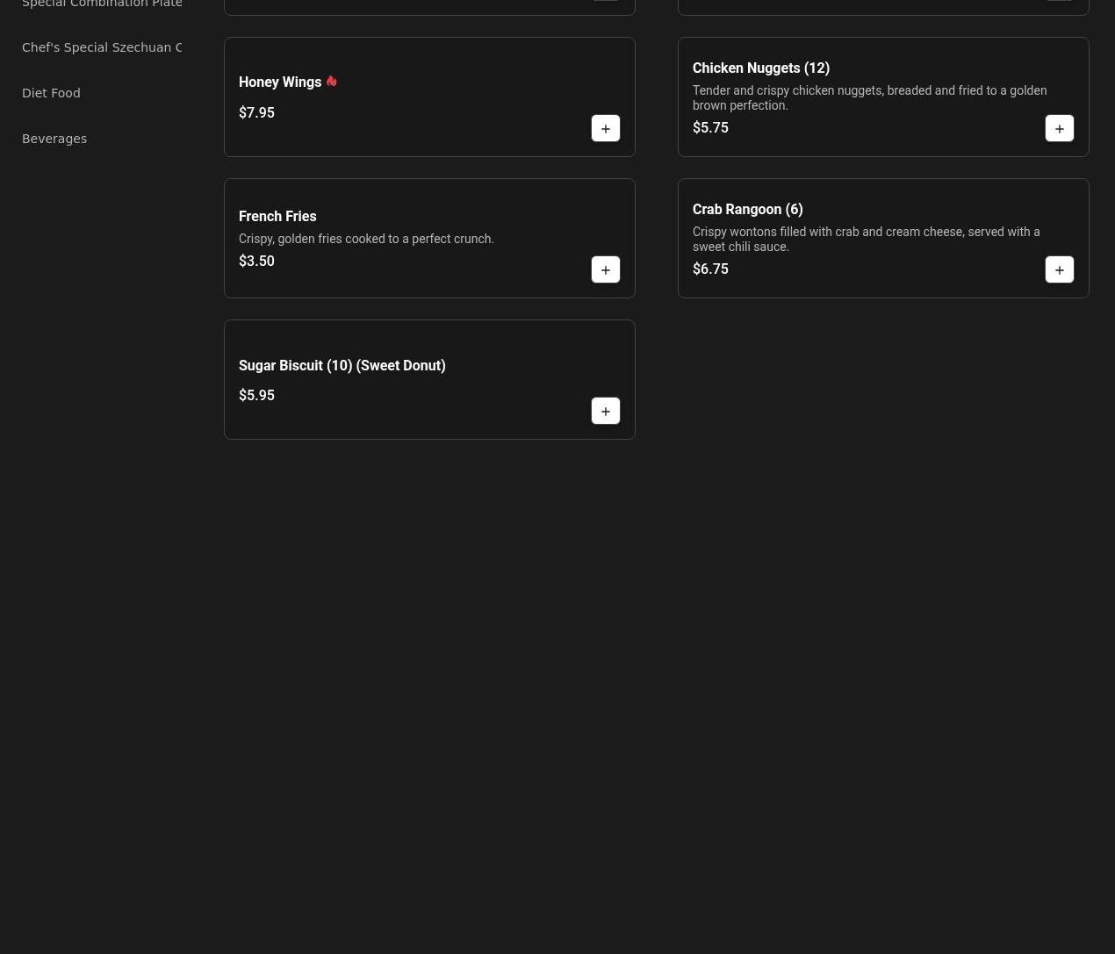
Task: Select Diet Food in the sidebar
Action: [51, 93]
